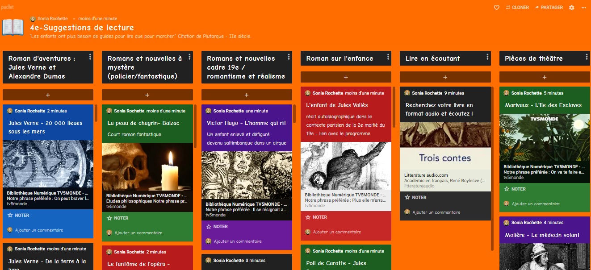Add a post under Roman sur l'enfance

pyautogui.click(x=346, y=77)
